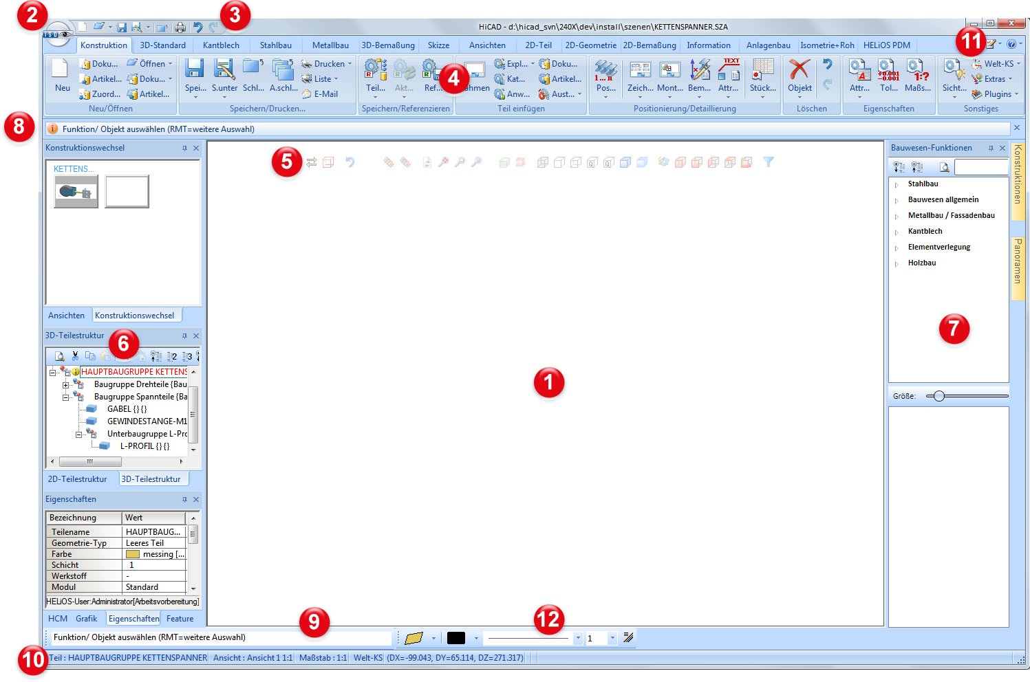Screen dimensions: 1030x682
Task: Click the blank page icon in quick access toolbar
Action: point(82,27)
